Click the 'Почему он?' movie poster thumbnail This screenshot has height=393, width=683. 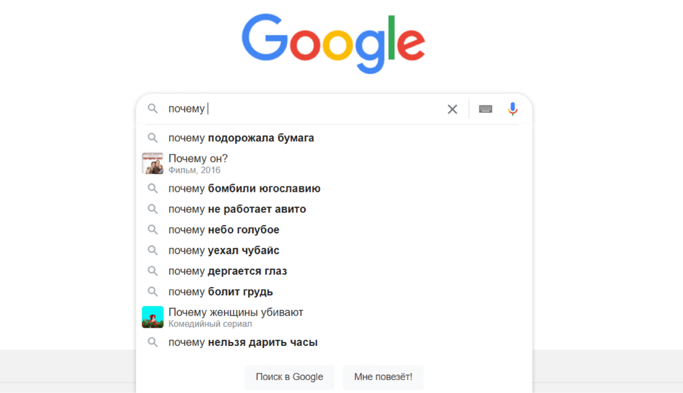153,163
